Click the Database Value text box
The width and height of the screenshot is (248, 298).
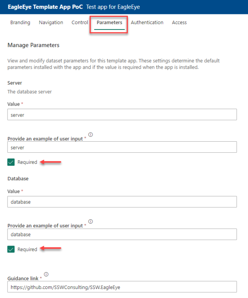pos(122,202)
